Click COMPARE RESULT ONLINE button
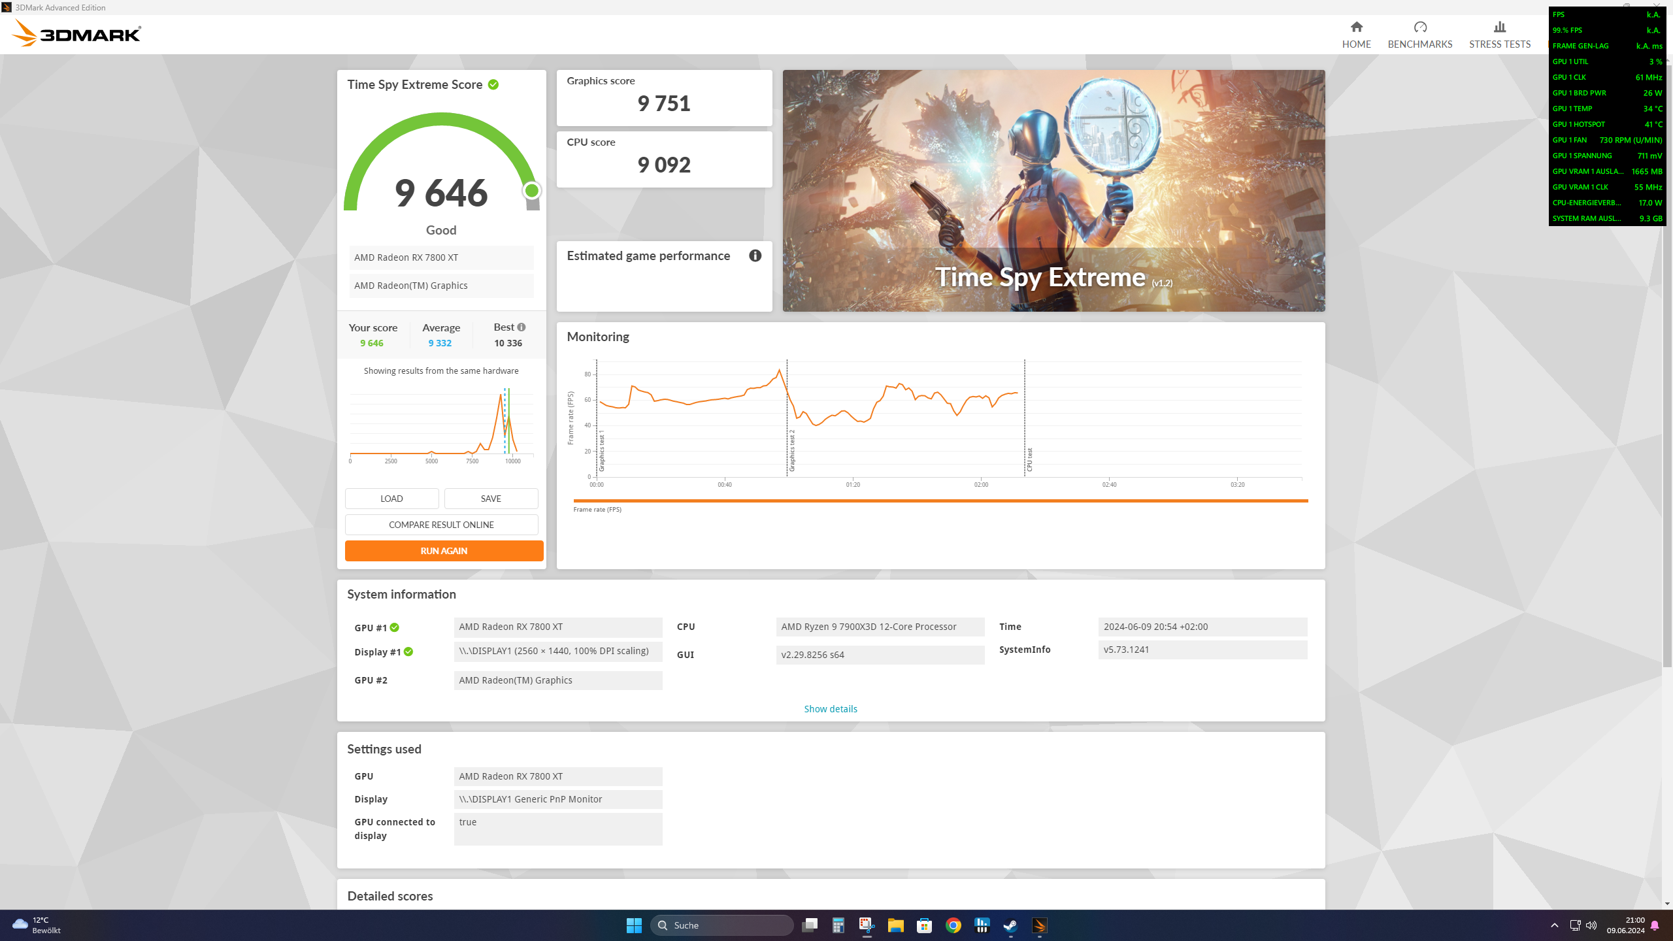 tap(441, 525)
